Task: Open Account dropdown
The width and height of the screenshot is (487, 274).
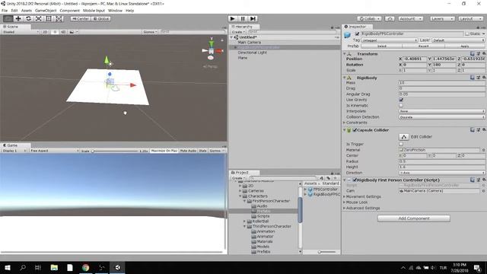Action: [410, 18]
